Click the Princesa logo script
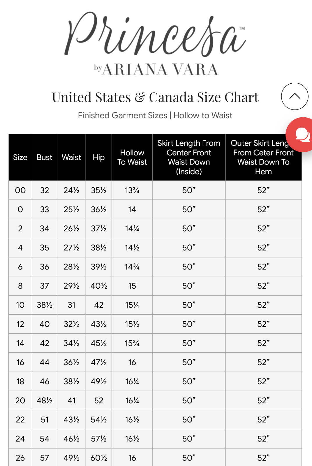Viewport: 312px width, 466px height. click(155, 35)
